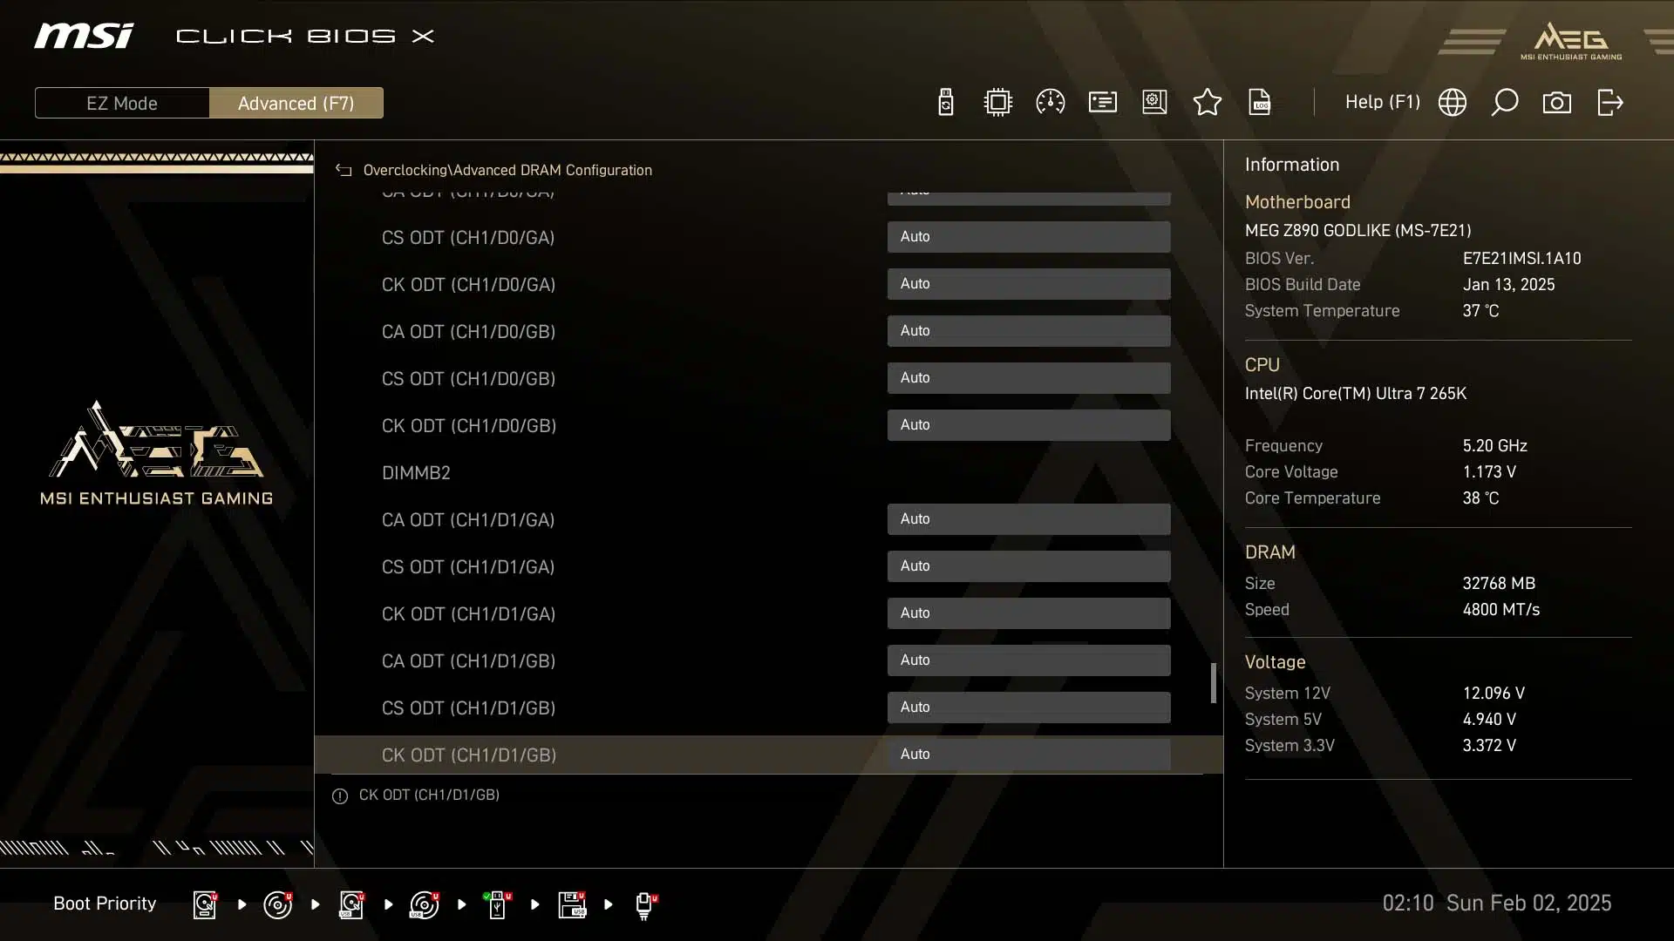This screenshot has height=941, width=1674.
Task: Open the hardware monitor card icon
Action: [1103, 103]
